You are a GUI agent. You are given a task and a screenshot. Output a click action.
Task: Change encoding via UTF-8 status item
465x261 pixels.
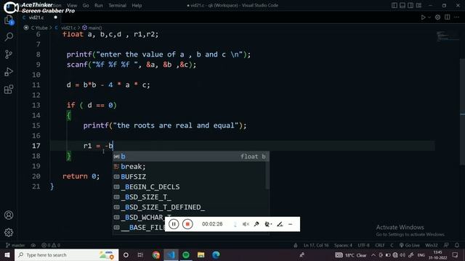click(363, 245)
